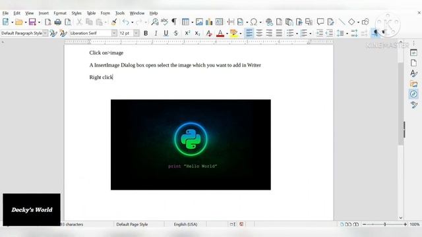Open the highlighting color dropdown arrow
Image resolution: width=422 pixels, height=237 pixels.
[240, 34]
